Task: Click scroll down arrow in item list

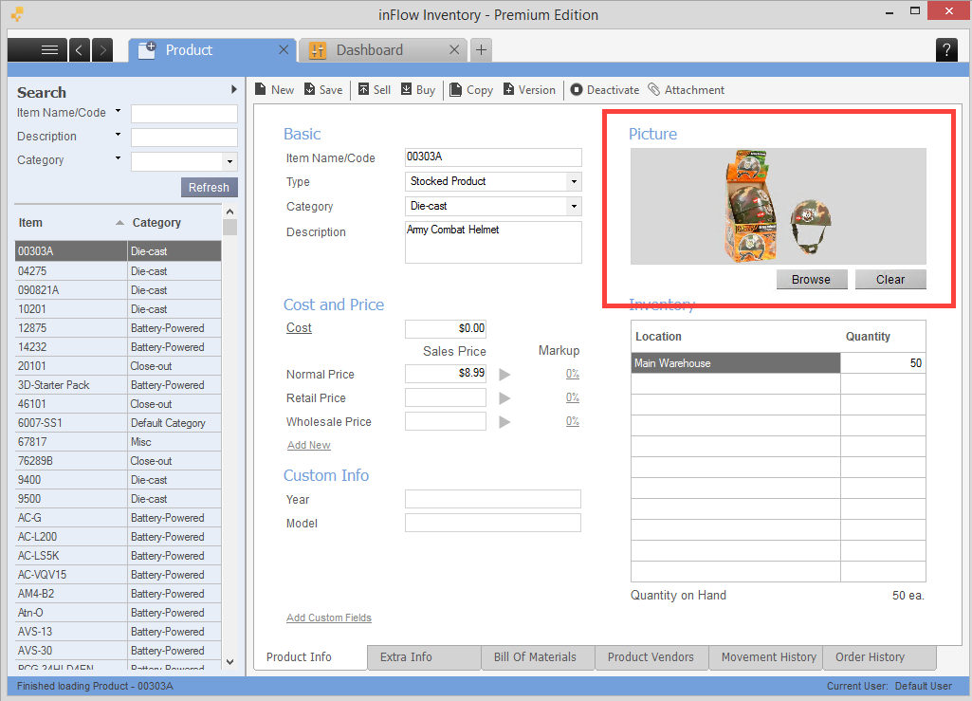Action: 230,662
